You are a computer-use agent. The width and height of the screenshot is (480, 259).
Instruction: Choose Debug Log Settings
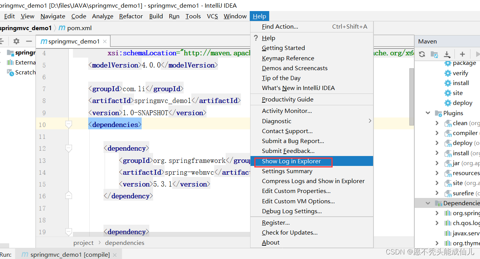(312, 211)
